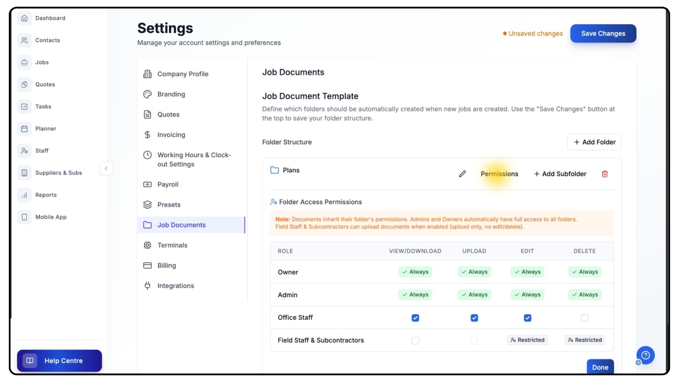Open the floating help question mark icon

pyautogui.click(x=645, y=355)
